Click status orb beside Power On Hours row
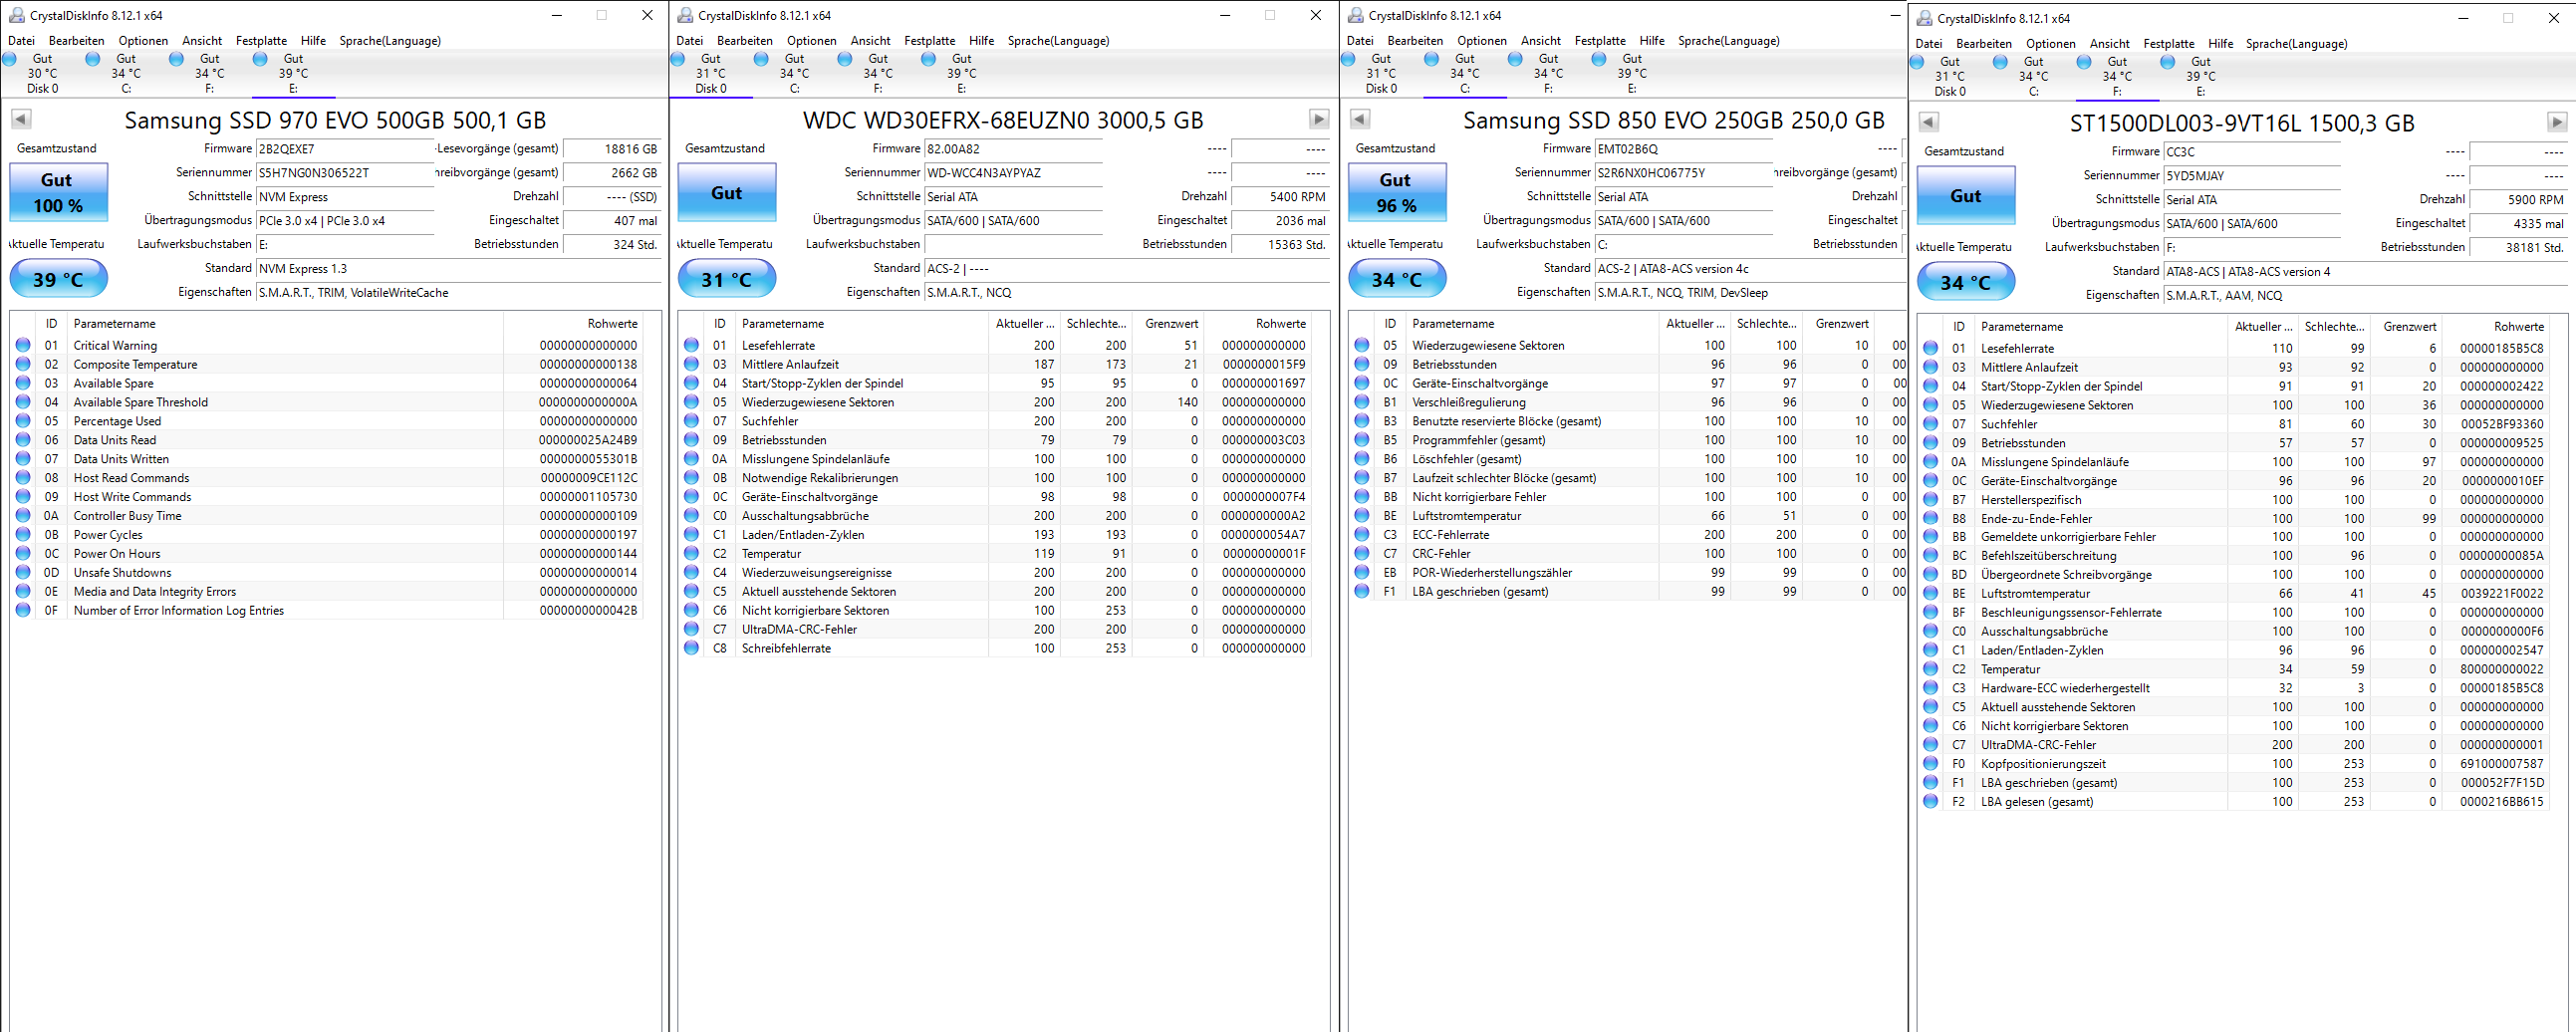Image resolution: width=2576 pixels, height=1032 pixels. point(23,553)
